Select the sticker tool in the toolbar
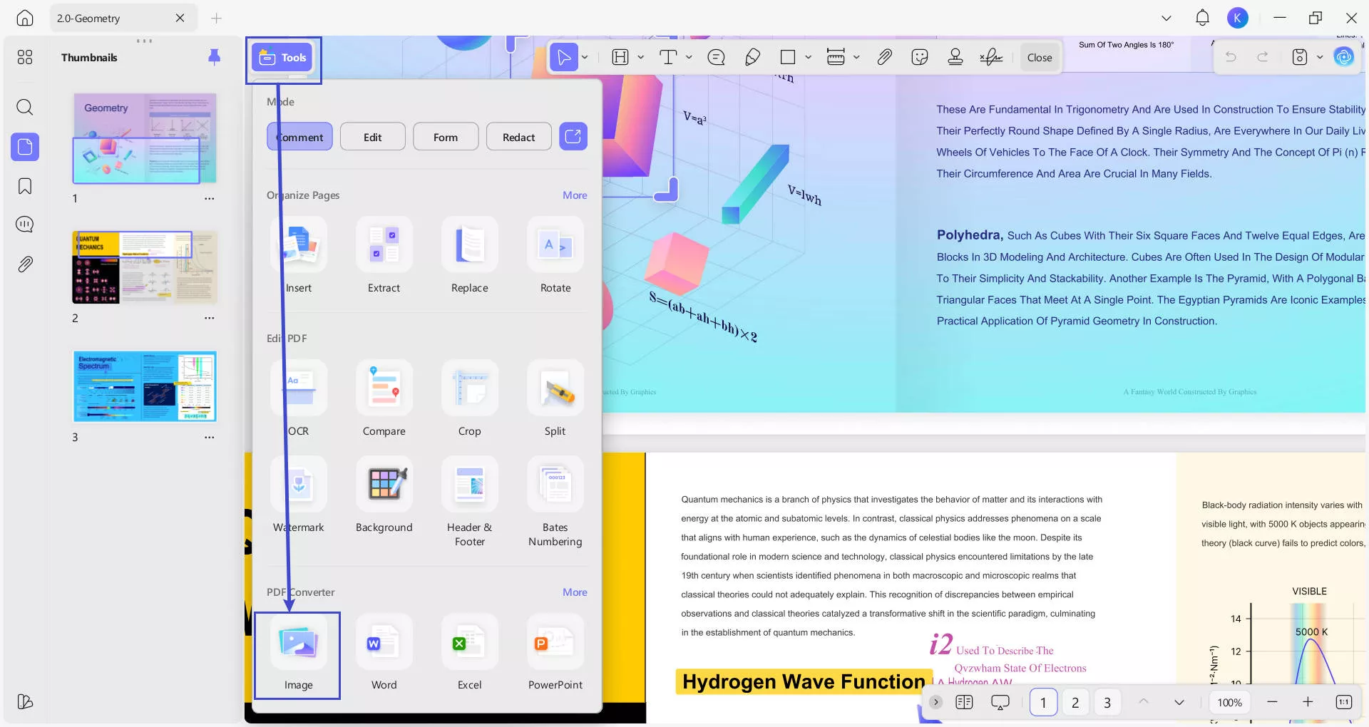This screenshot has height=727, width=1369. coord(920,57)
